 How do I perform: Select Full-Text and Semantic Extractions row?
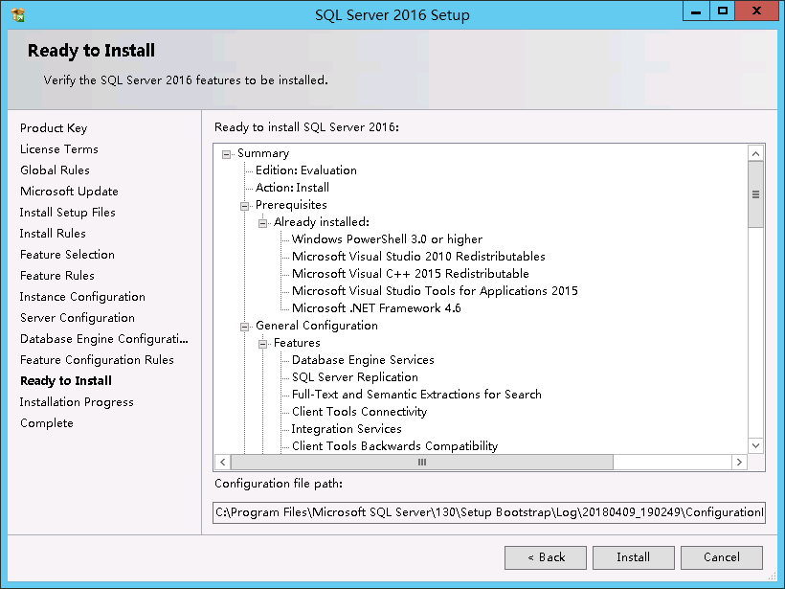pyautogui.click(x=416, y=395)
